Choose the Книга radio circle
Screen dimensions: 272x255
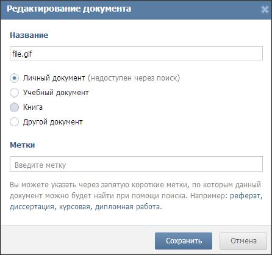14,107
